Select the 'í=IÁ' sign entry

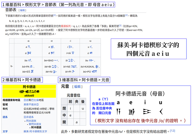[70, 53]
